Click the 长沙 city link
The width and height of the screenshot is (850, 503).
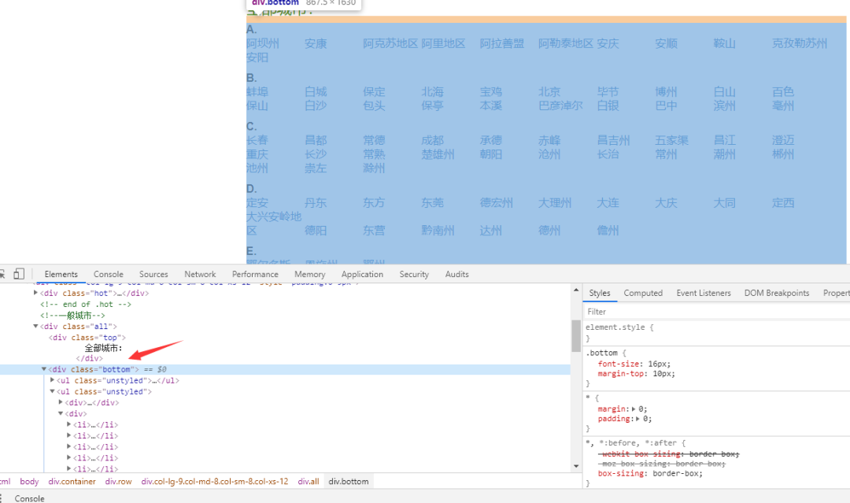coord(316,154)
